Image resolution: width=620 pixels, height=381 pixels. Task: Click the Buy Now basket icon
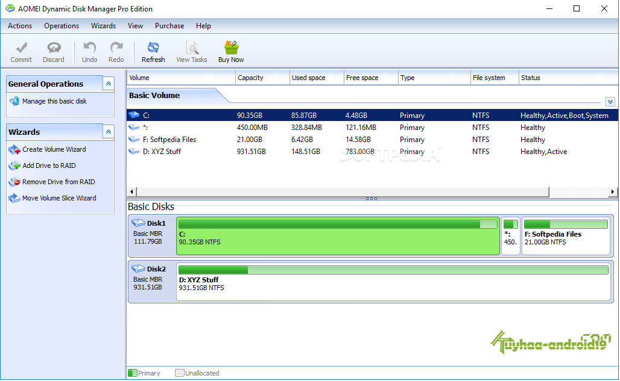(231, 48)
